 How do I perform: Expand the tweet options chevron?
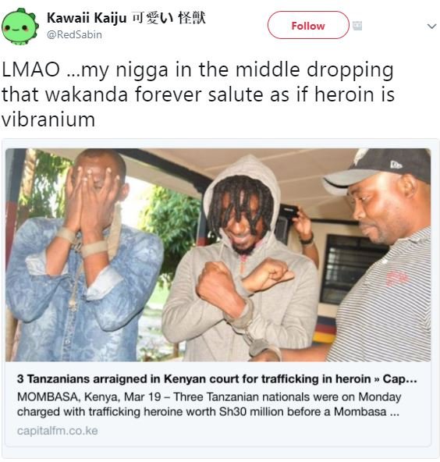click(x=431, y=27)
